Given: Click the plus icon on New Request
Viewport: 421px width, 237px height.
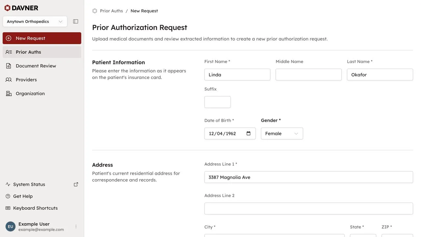Looking at the screenshot, I should pyautogui.click(x=9, y=38).
